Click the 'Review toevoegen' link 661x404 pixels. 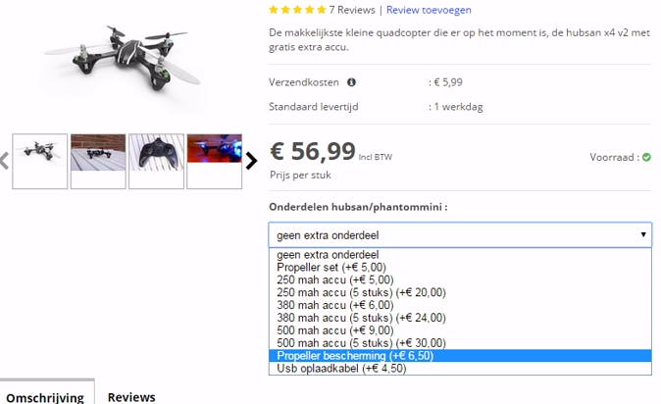(x=429, y=10)
